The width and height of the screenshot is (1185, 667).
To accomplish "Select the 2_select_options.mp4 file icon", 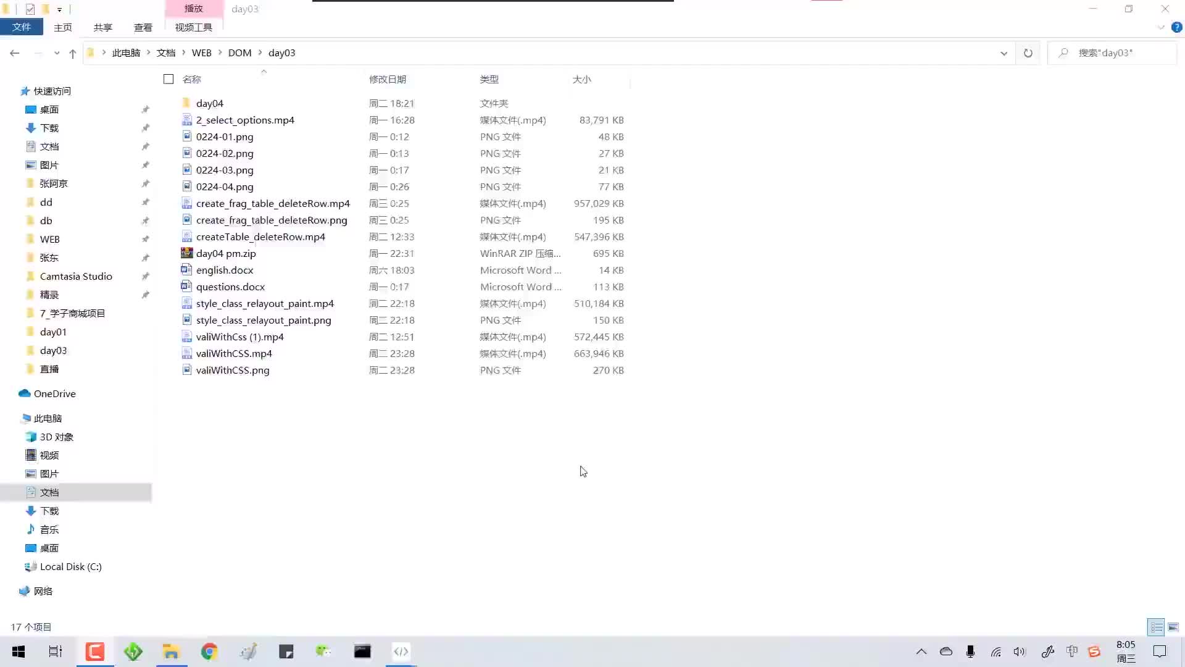I will 186,120.
